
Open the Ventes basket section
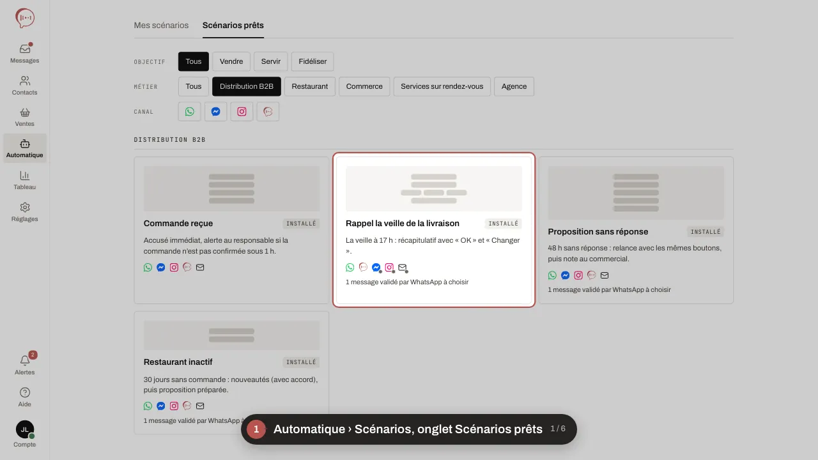(x=25, y=116)
